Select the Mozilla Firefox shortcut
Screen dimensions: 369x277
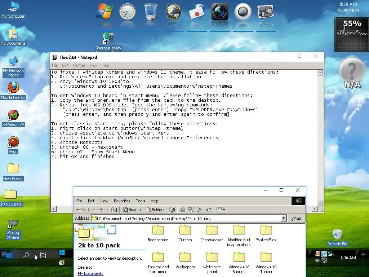click(x=13, y=91)
